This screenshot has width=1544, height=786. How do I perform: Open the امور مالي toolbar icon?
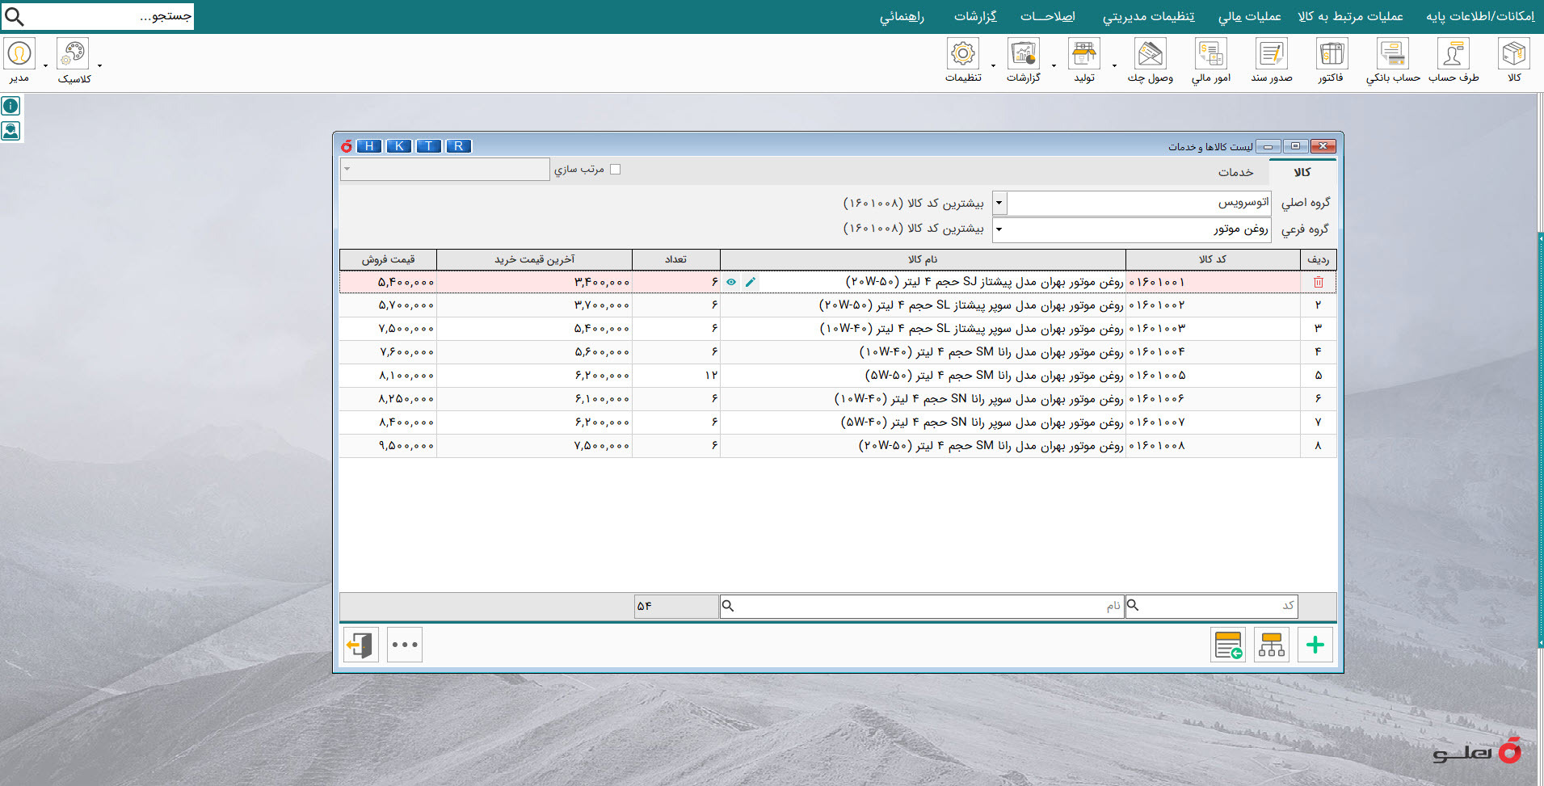click(1211, 54)
